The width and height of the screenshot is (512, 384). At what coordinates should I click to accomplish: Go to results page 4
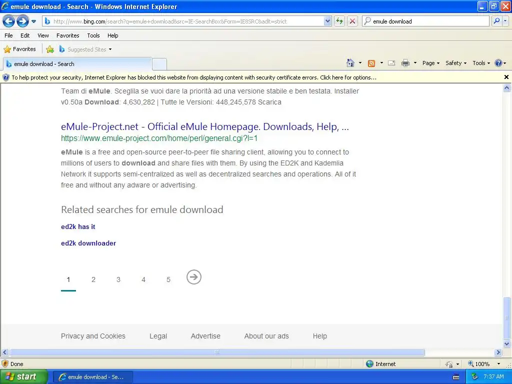(x=143, y=279)
